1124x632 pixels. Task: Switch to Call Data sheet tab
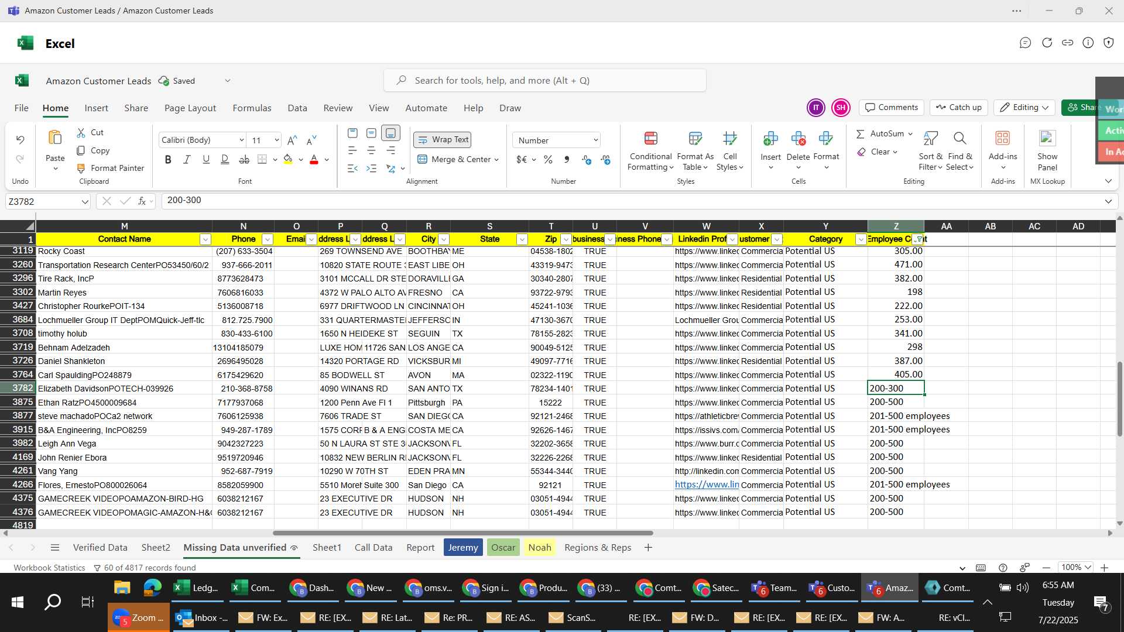click(373, 548)
